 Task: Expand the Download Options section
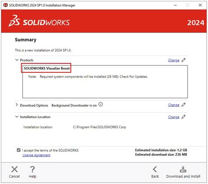[17, 105]
